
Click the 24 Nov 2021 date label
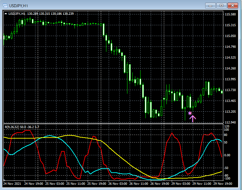[x=12, y=184]
